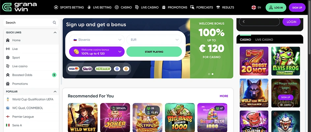The height and width of the screenshot is (132, 311).
Task: Click the Premier League flag icon
Action: coord(8,116)
